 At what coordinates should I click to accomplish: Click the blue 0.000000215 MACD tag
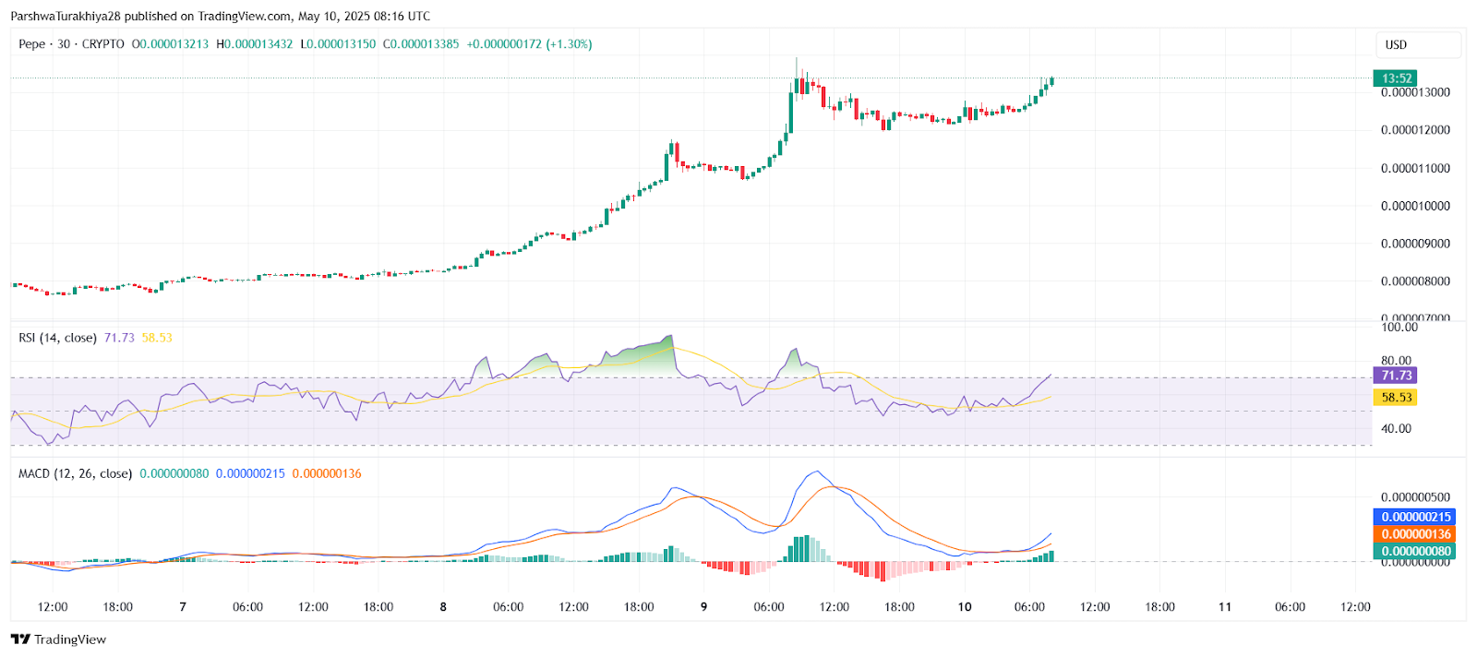click(x=1415, y=517)
